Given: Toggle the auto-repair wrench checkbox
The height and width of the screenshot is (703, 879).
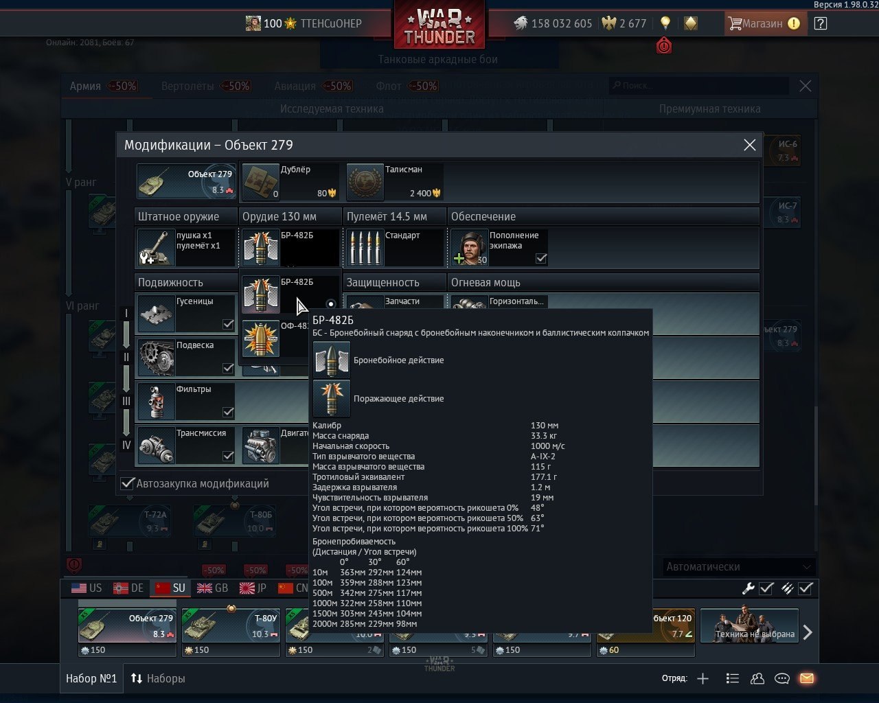Looking at the screenshot, I should pos(766,588).
